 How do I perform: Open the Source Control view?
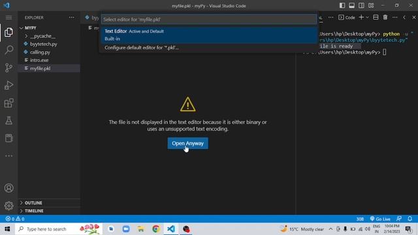8,68
